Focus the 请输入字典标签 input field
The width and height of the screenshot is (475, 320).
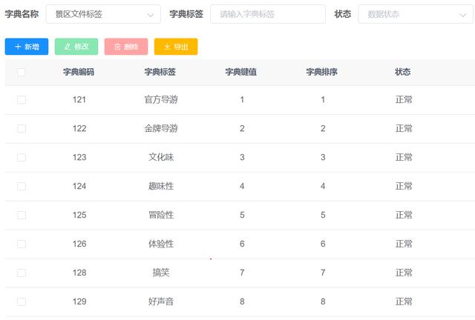[268, 14]
